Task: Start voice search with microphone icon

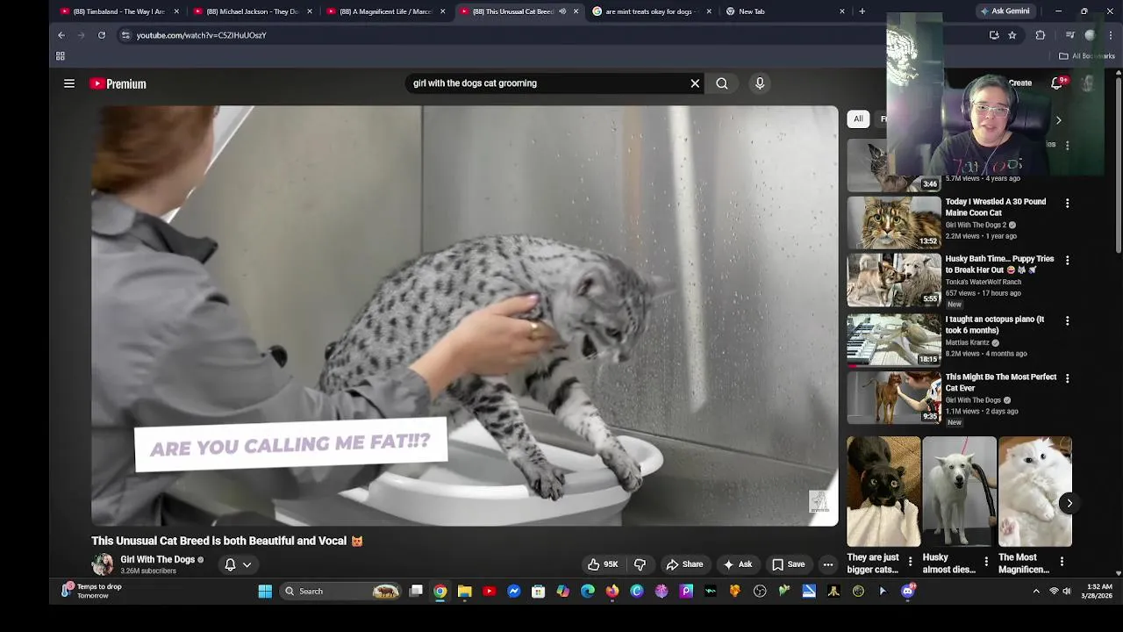Action: coord(760,83)
